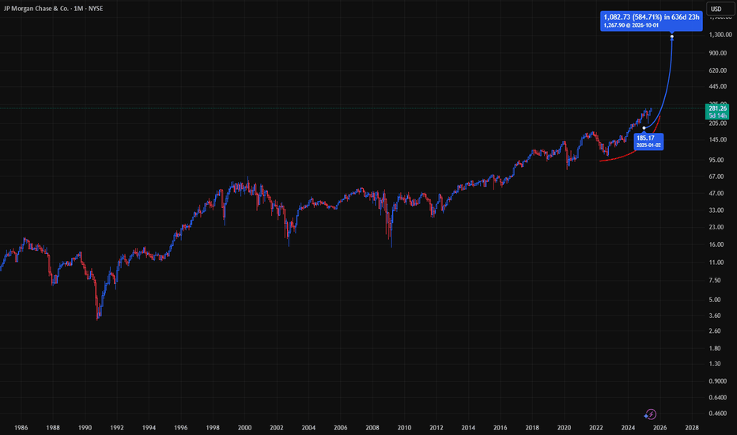Viewport: 737px width, 435px height.
Task: Click the 1.30 price axis label
Action: tap(715, 364)
